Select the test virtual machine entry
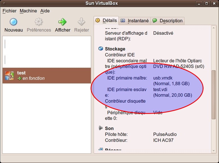The image size is (219, 163). point(47,76)
